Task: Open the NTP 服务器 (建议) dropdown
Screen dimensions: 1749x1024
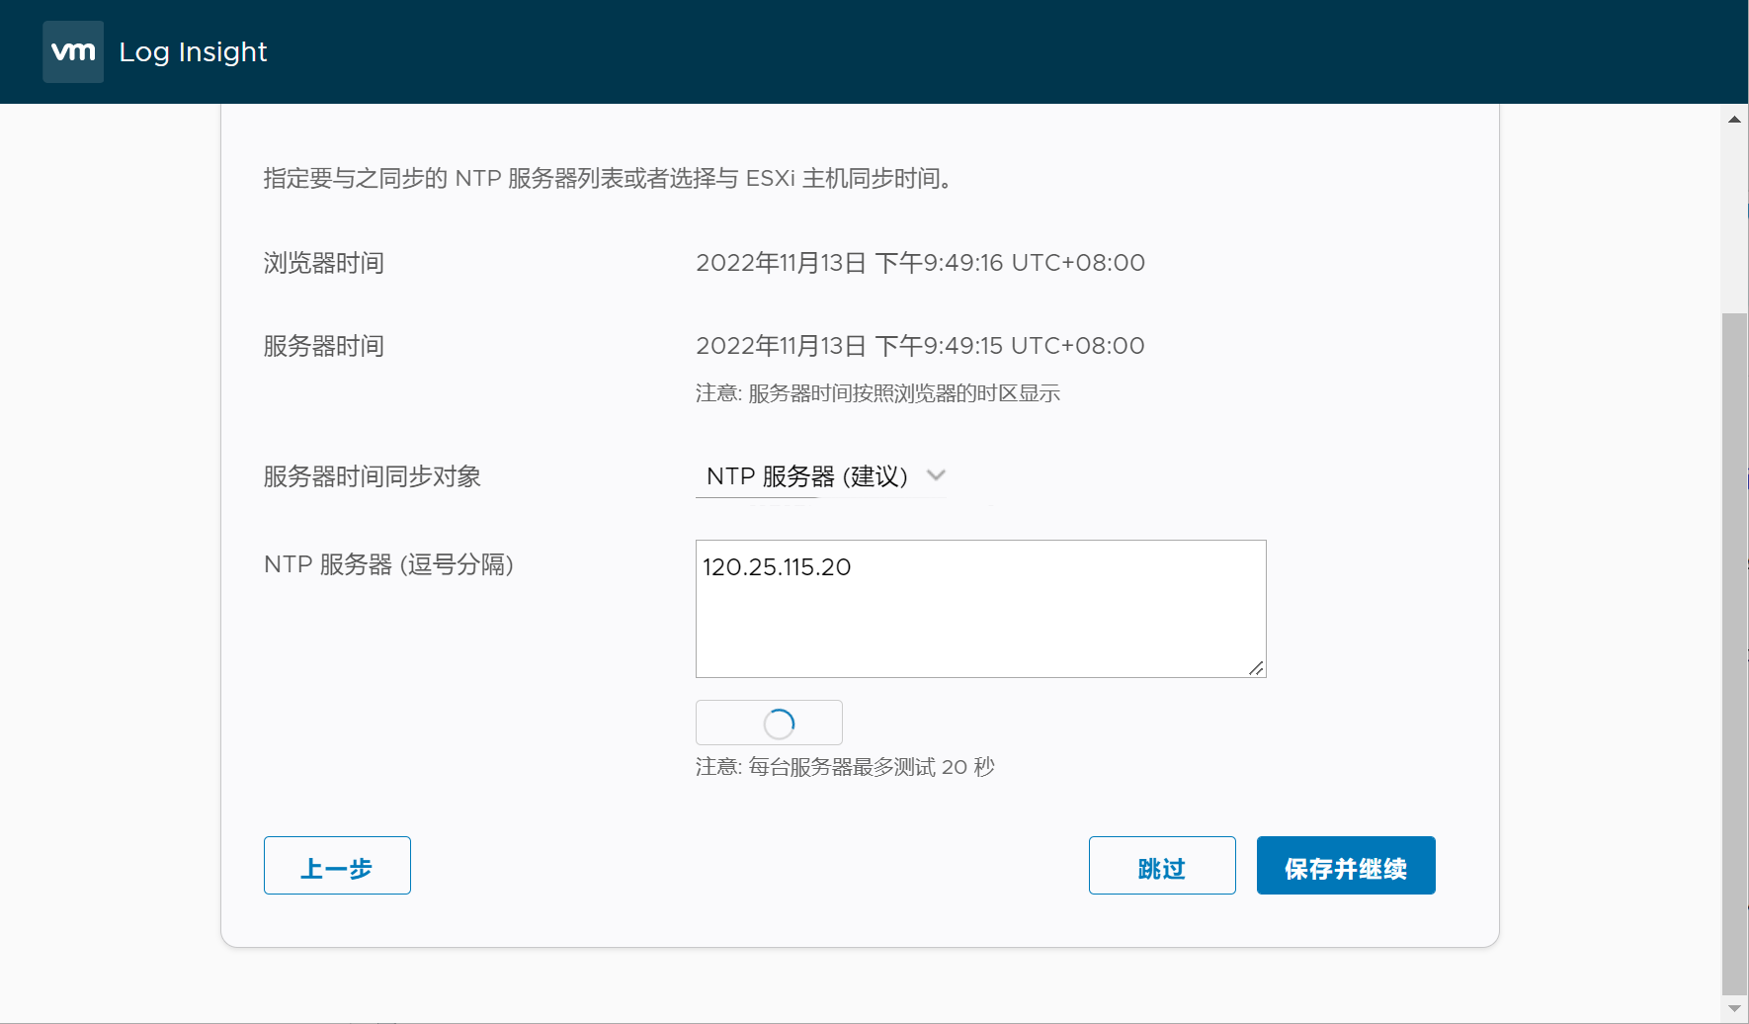Action: click(807, 476)
